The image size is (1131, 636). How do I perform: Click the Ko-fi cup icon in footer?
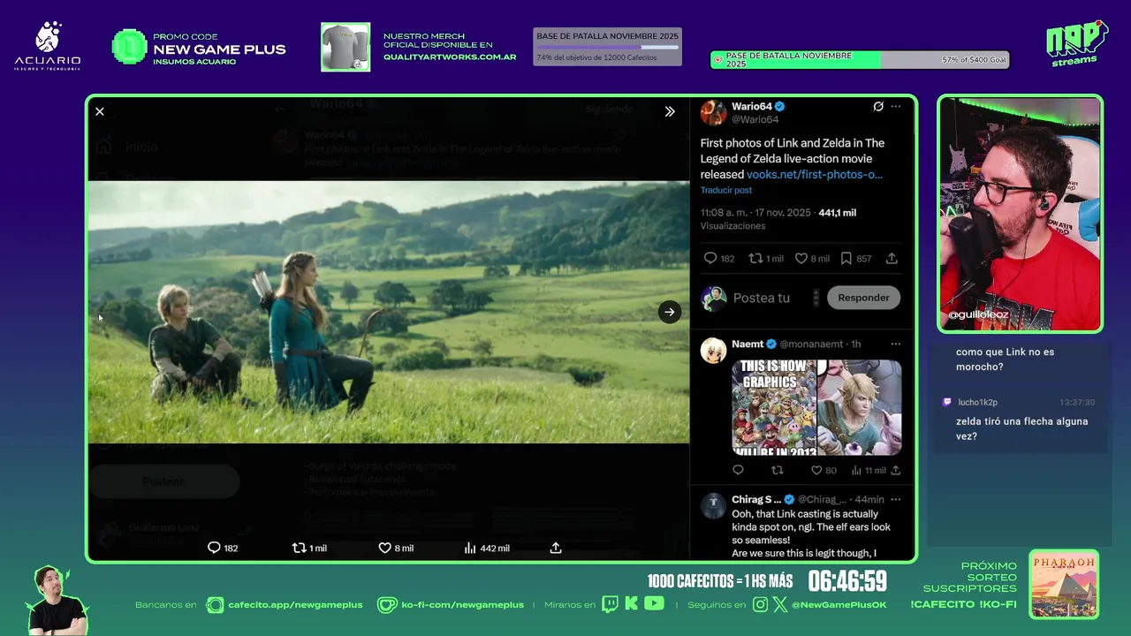(x=387, y=605)
